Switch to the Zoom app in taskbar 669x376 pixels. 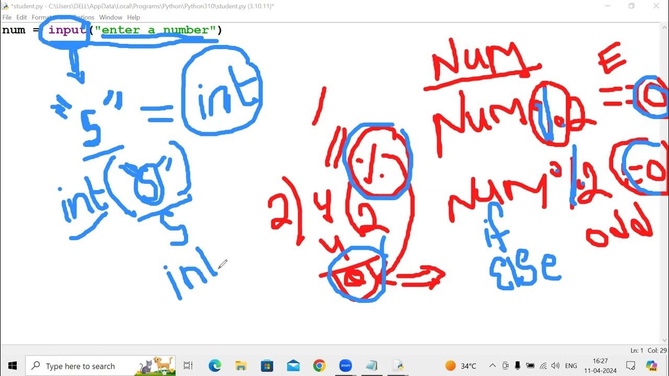tap(345, 366)
